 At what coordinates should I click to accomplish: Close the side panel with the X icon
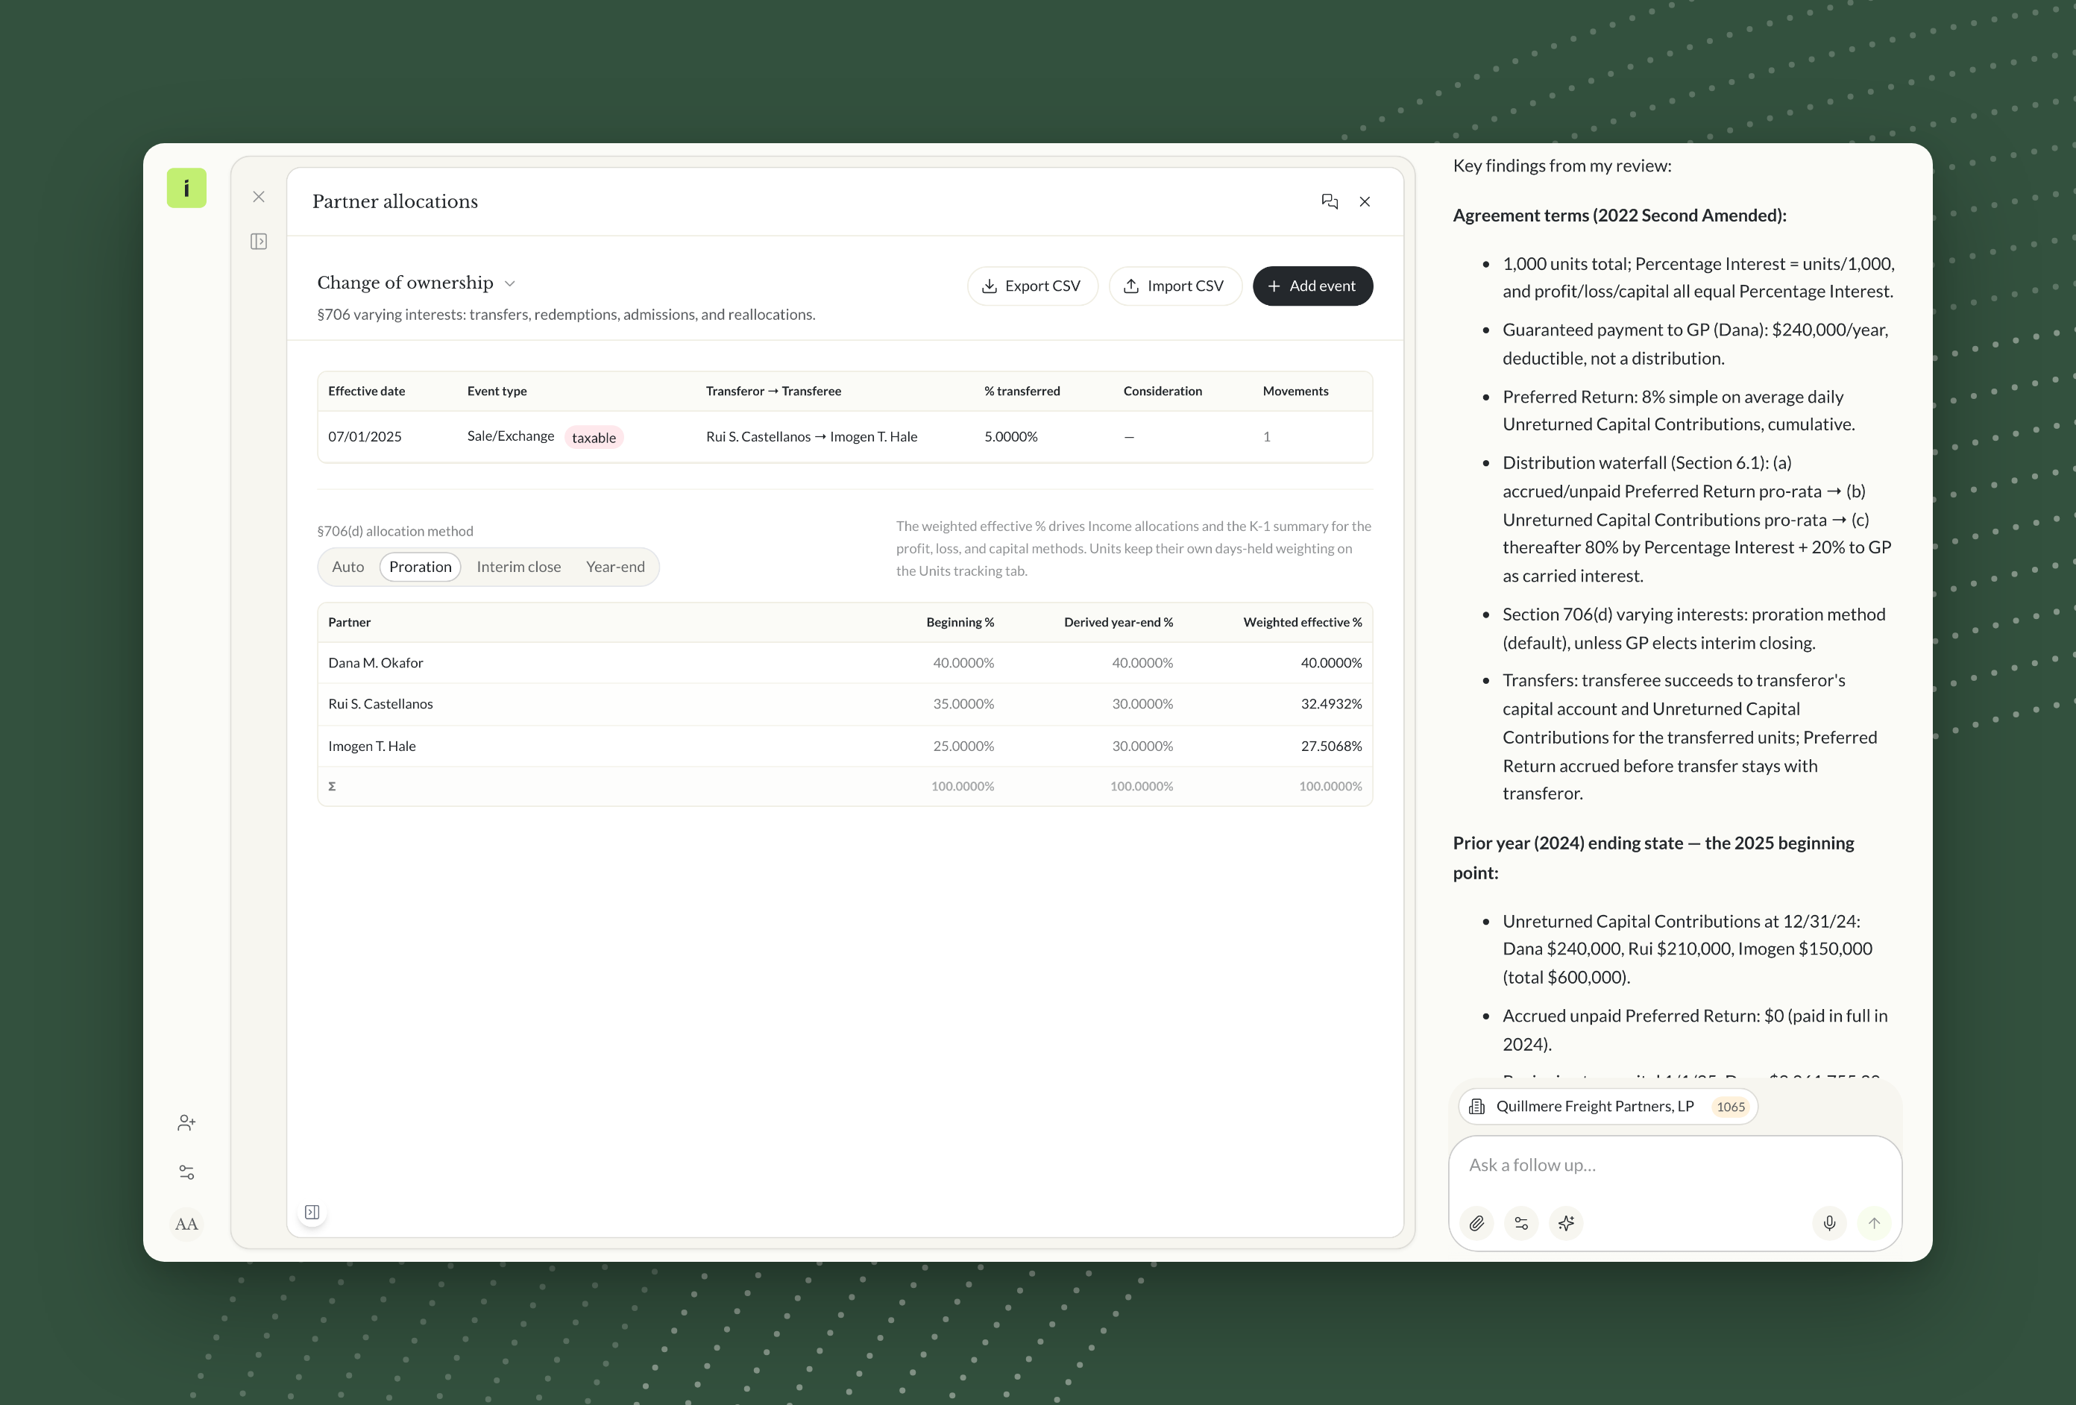click(259, 196)
